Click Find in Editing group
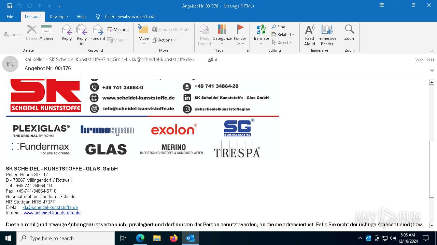437x245 pixels. coord(279,27)
